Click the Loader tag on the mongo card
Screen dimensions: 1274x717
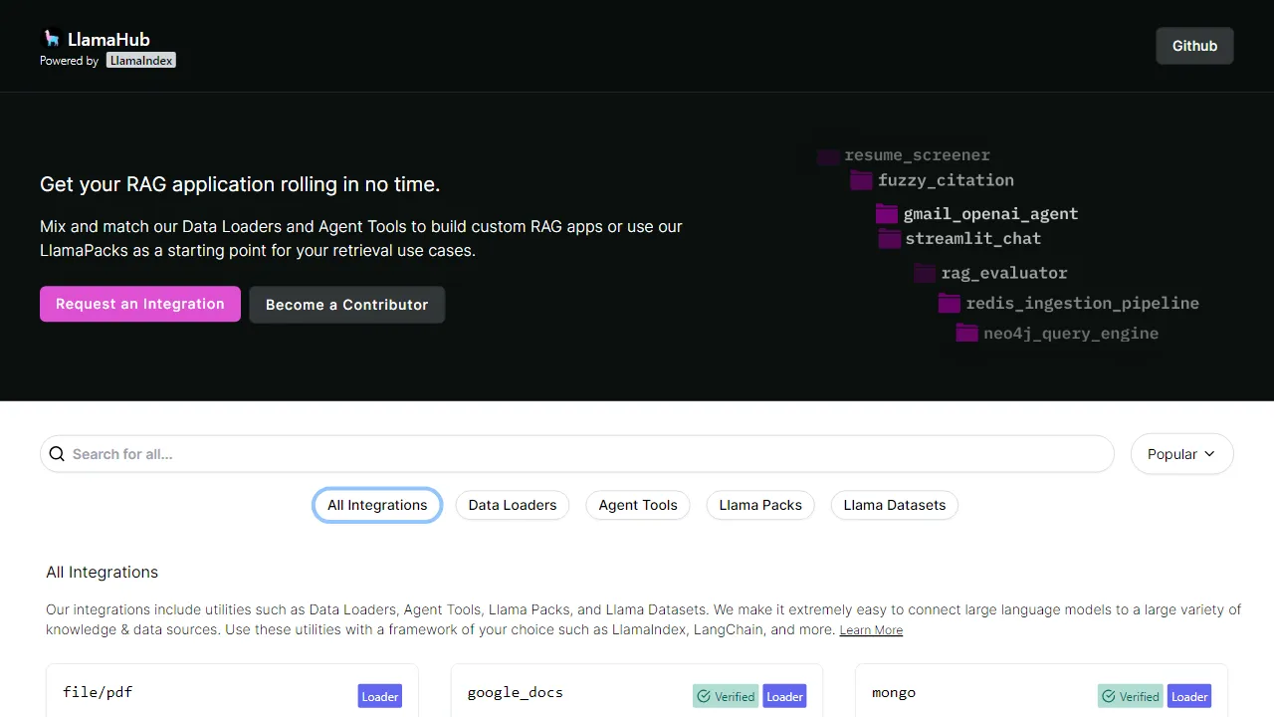(x=1189, y=696)
